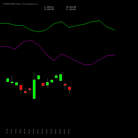Click the 03 Dec date label
This screenshot has width=138, height=138.
[x=64, y=131]
